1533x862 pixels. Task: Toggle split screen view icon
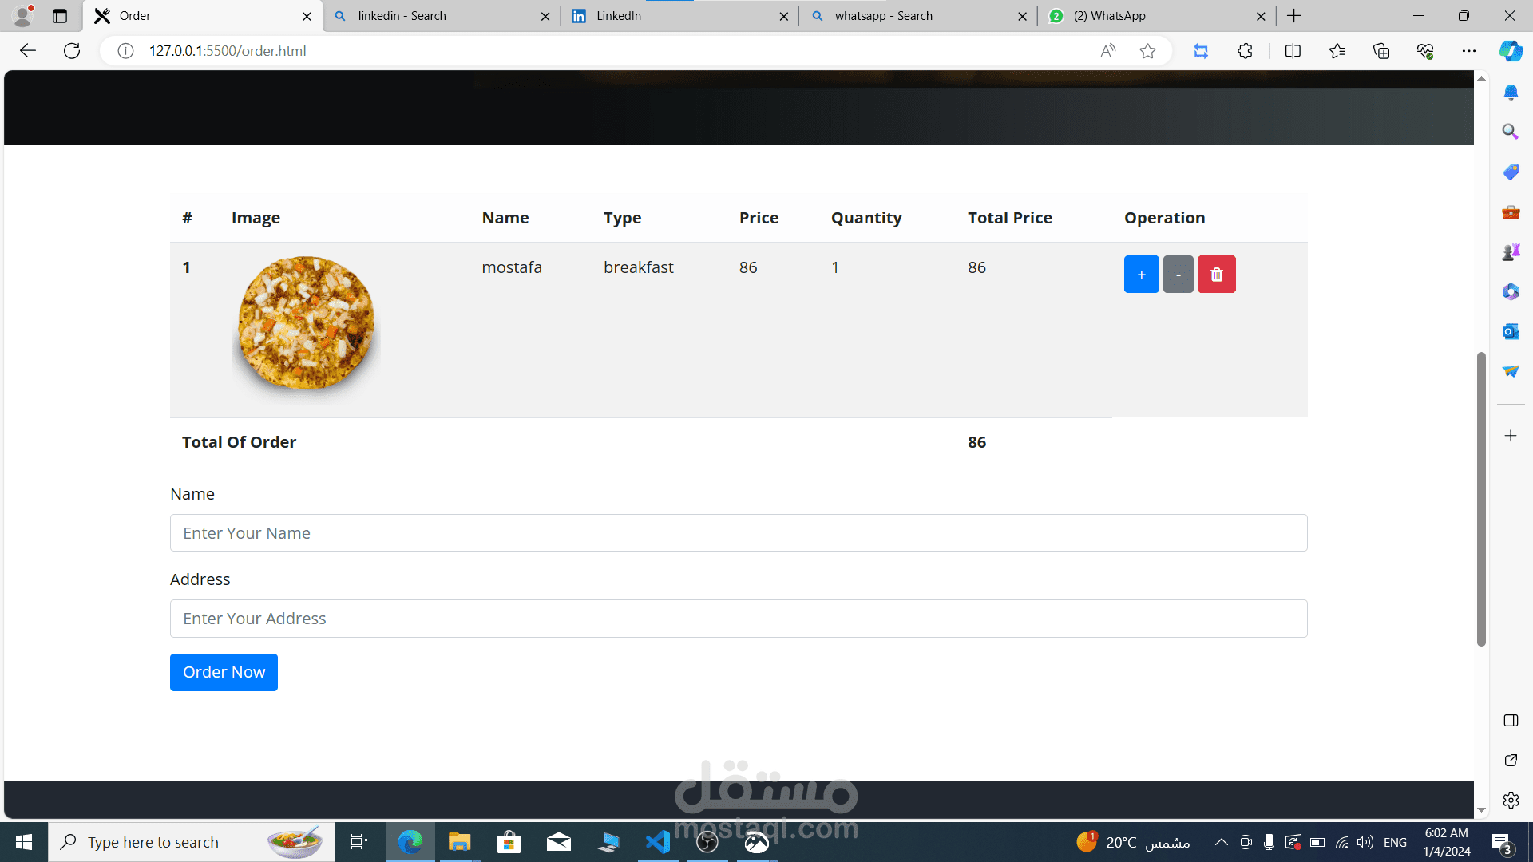[1293, 51]
